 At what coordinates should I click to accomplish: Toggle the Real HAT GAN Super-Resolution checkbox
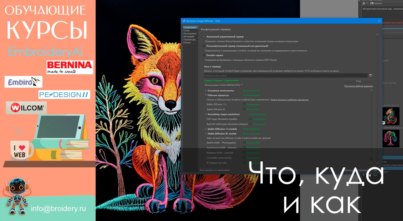point(250,124)
